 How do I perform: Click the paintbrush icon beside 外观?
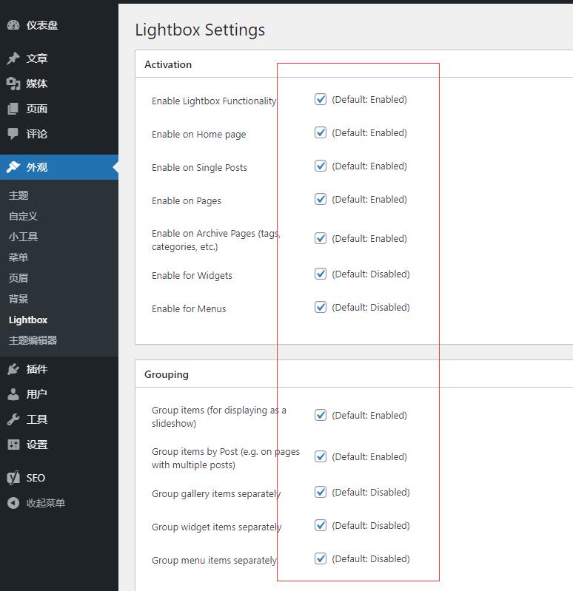click(13, 166)
